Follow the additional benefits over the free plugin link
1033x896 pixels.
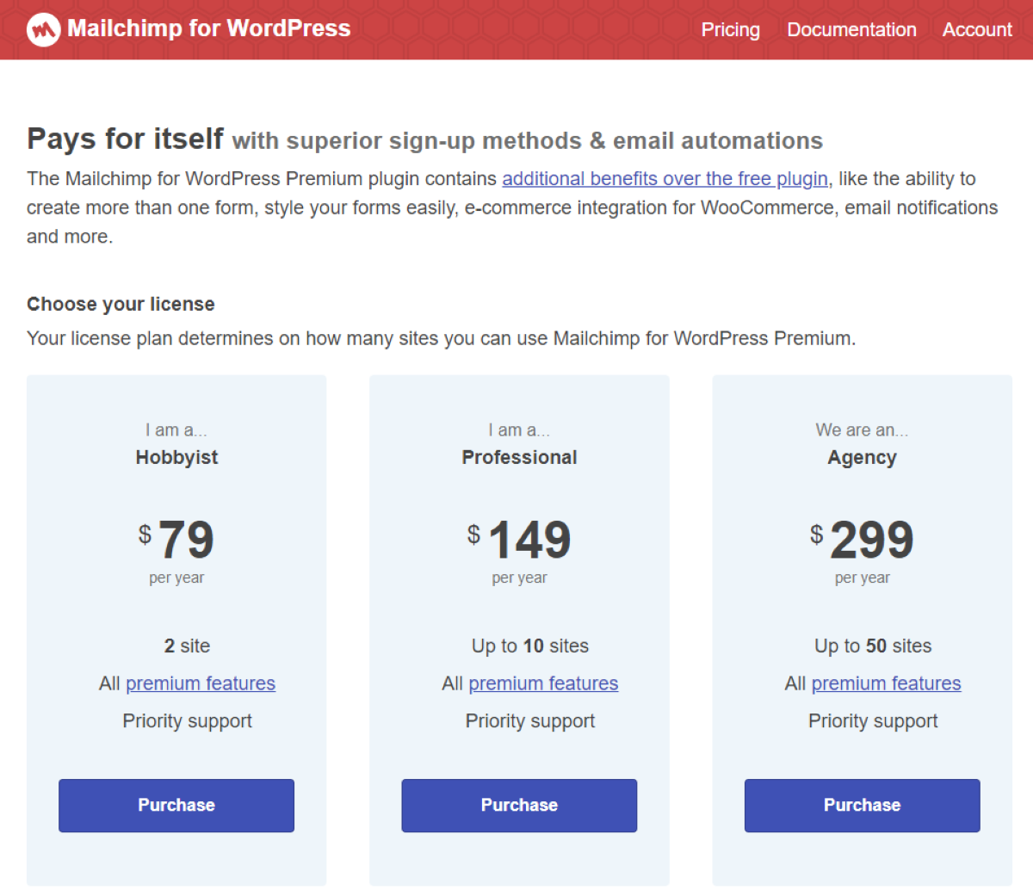click(665, 179)
